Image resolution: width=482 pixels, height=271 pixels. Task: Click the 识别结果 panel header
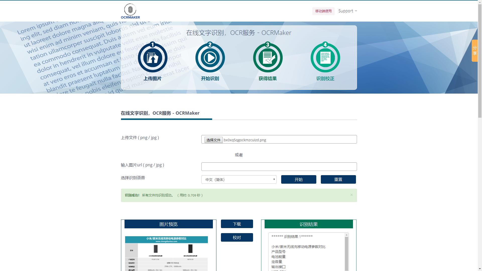308,224
